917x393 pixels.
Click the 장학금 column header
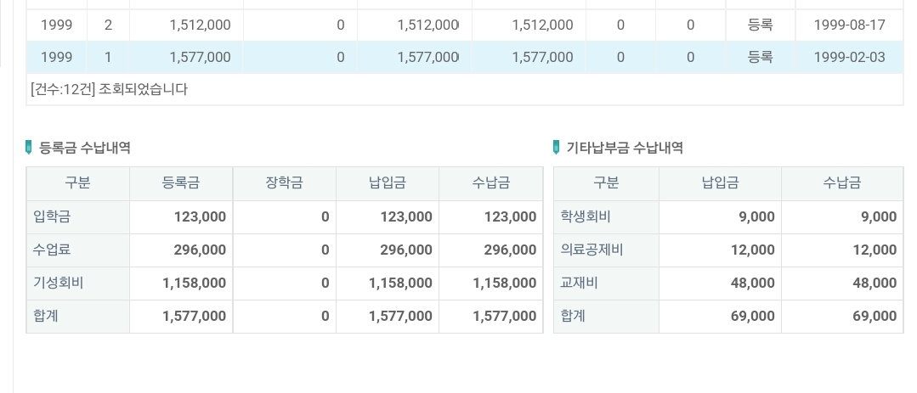click(x=284, y=183)
